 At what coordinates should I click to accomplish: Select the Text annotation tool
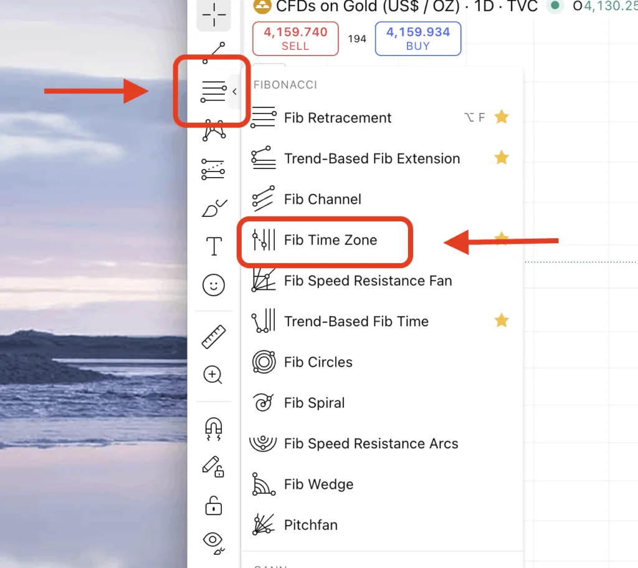(x=214, y=245)
